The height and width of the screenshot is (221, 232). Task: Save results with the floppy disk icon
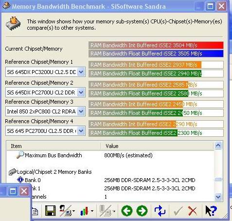pos(50,211)
